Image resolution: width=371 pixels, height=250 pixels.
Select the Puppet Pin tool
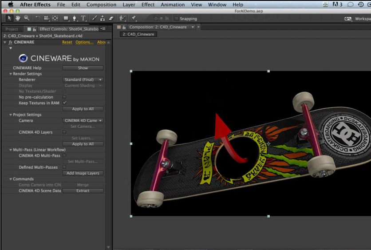134,18
